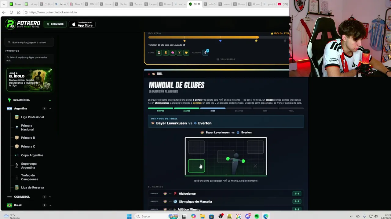Viewport: 391px width, 219px height.
Task: Open Liga de Reserva in the sidebar
Action: [32, 188]
